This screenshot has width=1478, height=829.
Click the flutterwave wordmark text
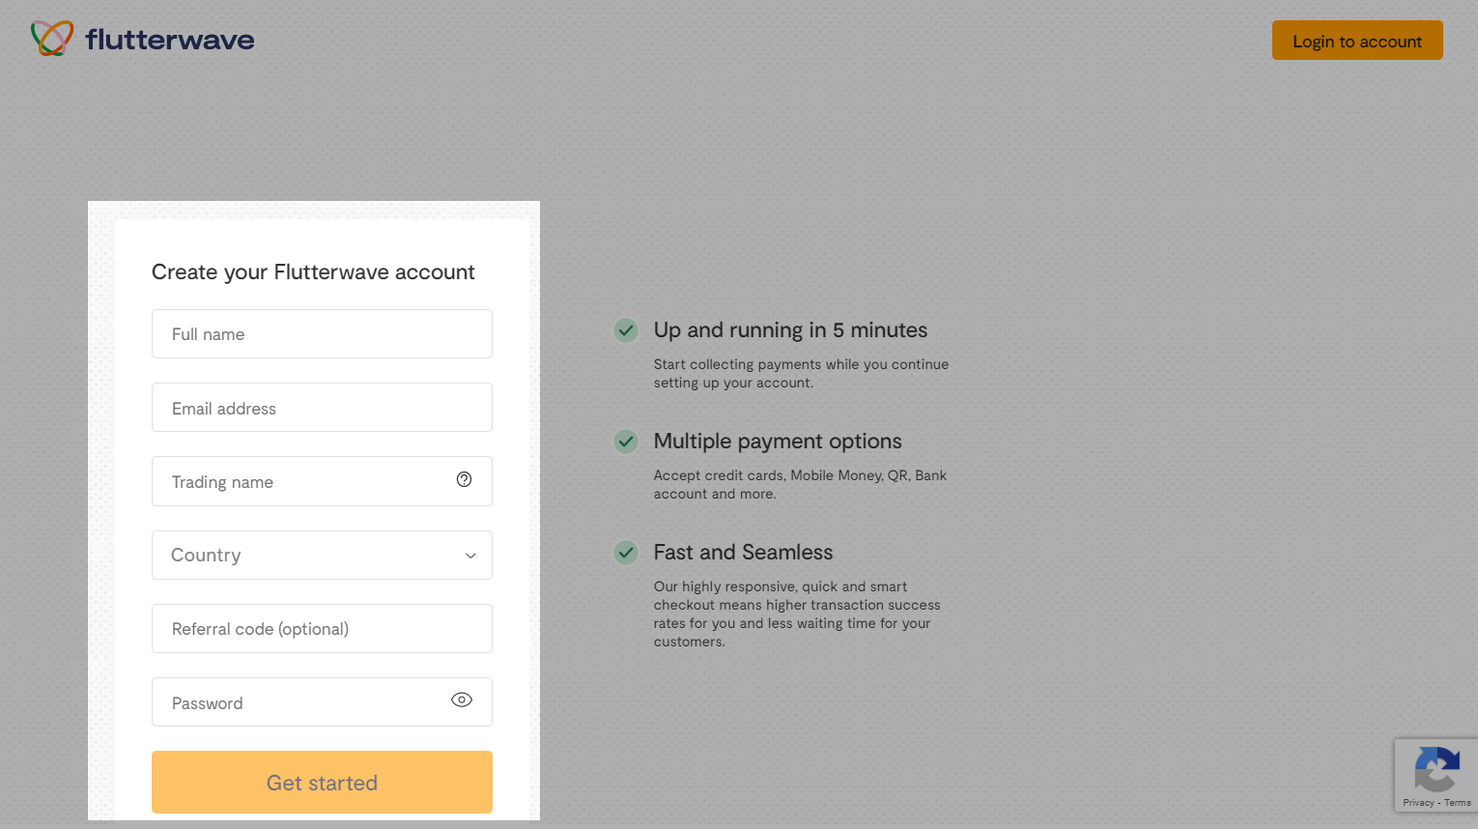point(170,40)
